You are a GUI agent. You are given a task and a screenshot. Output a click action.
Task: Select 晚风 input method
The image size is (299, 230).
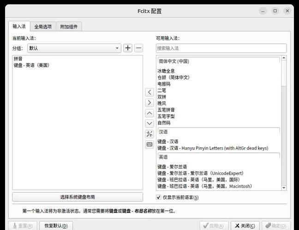[219, 103]
